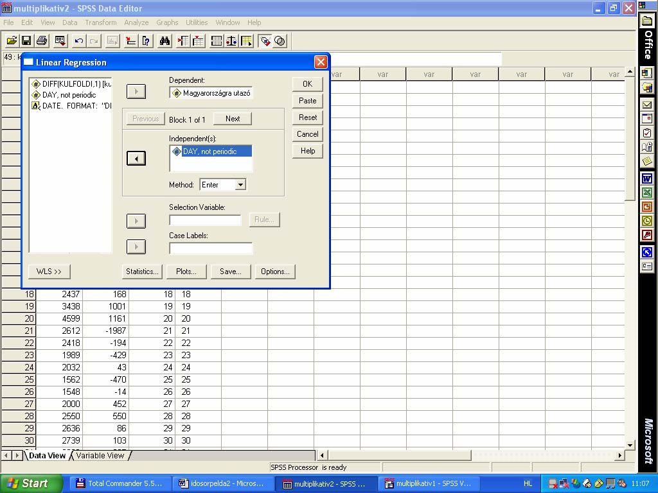658x493 pixels.
Task: Launch Word from Office shortcut bar
Action: [x=647, y=179]
